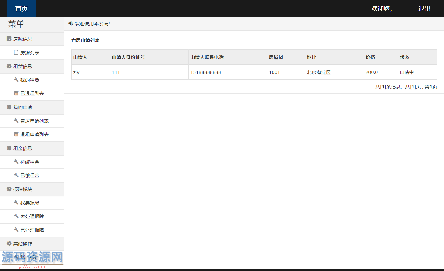
Task: Select the ID number cell 111
Action: pyautogui.click(x=149, y=72)
